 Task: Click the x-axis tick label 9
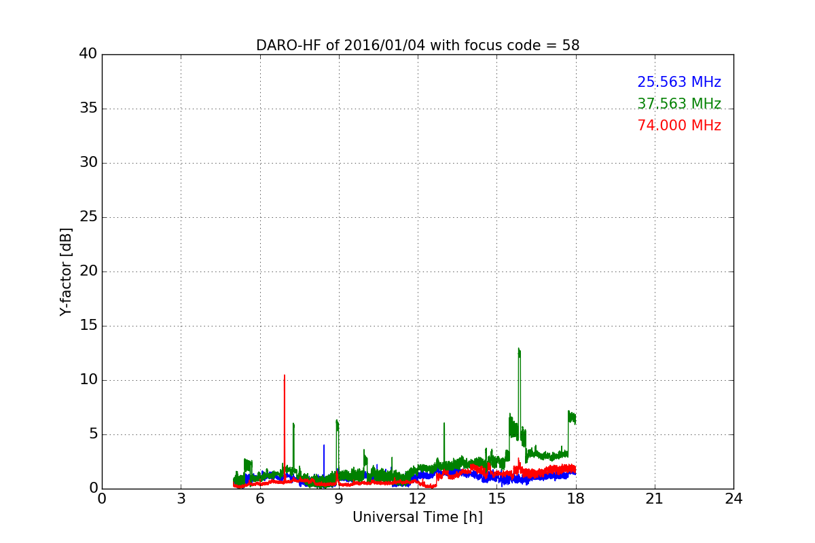[x=339, y=499]
